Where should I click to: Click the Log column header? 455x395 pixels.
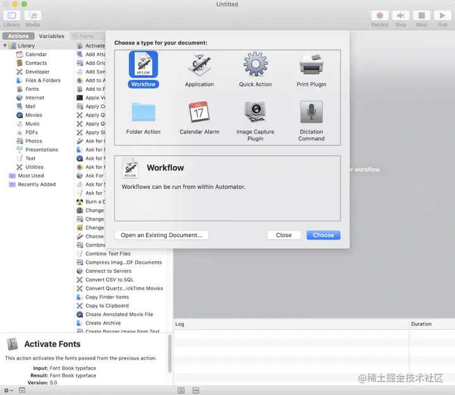click(291, 324)
